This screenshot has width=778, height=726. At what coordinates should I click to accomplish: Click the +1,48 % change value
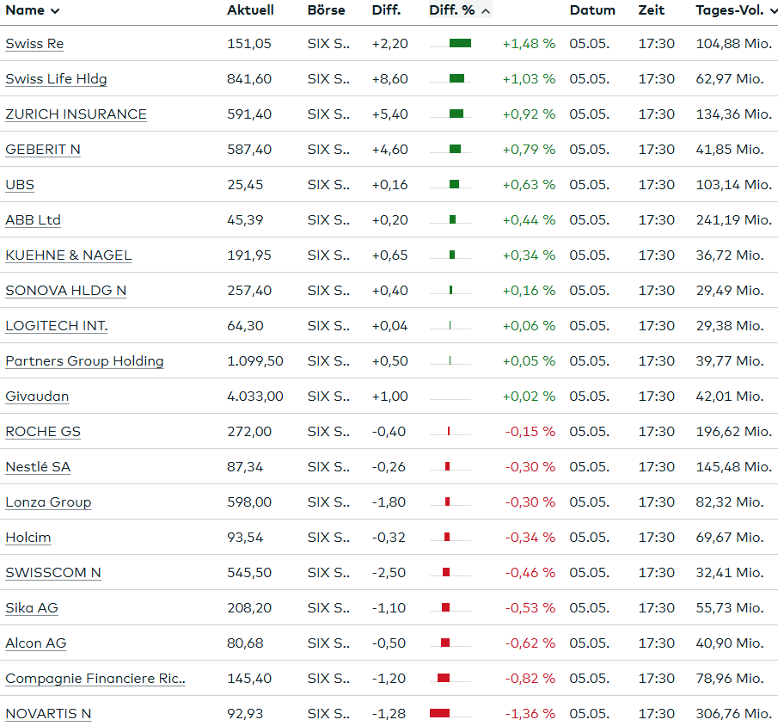[529, 44]
